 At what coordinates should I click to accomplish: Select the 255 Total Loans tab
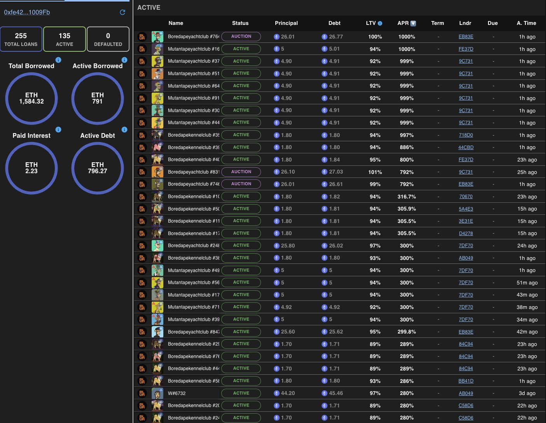[x=21, y=39]
